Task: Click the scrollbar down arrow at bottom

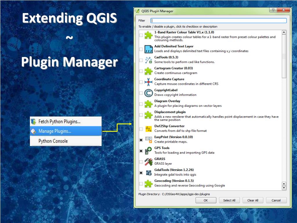Action: (x=284, y=188)
